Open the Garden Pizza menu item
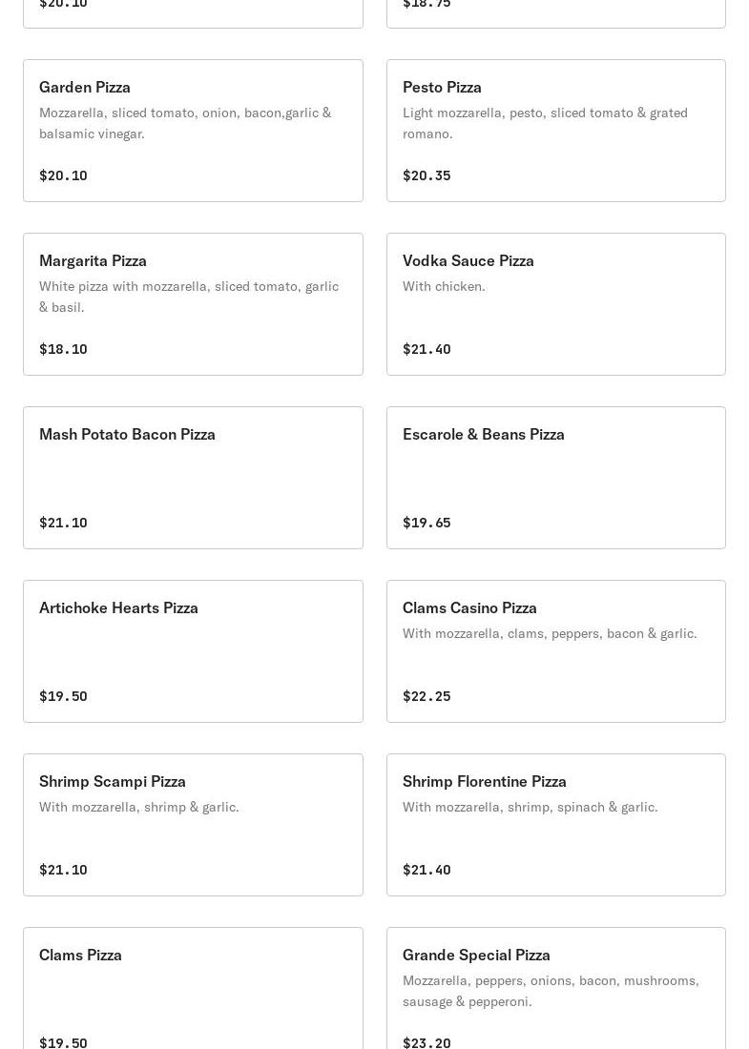The height and width of the screenshot is (1049, 749). click(193, 131)
